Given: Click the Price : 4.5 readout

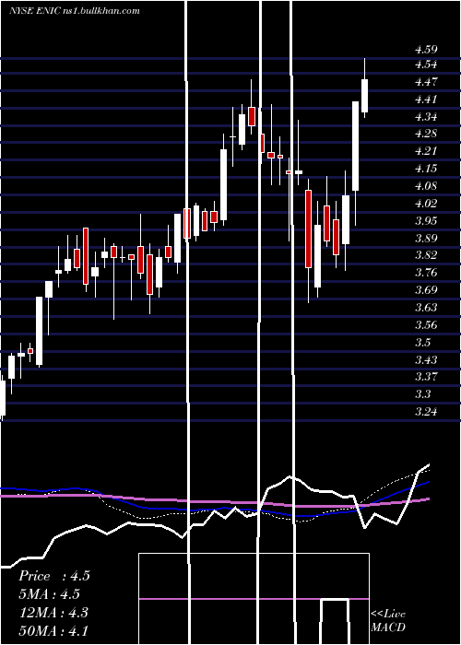Looking at the screenshot, I should [x=53, y=576].
